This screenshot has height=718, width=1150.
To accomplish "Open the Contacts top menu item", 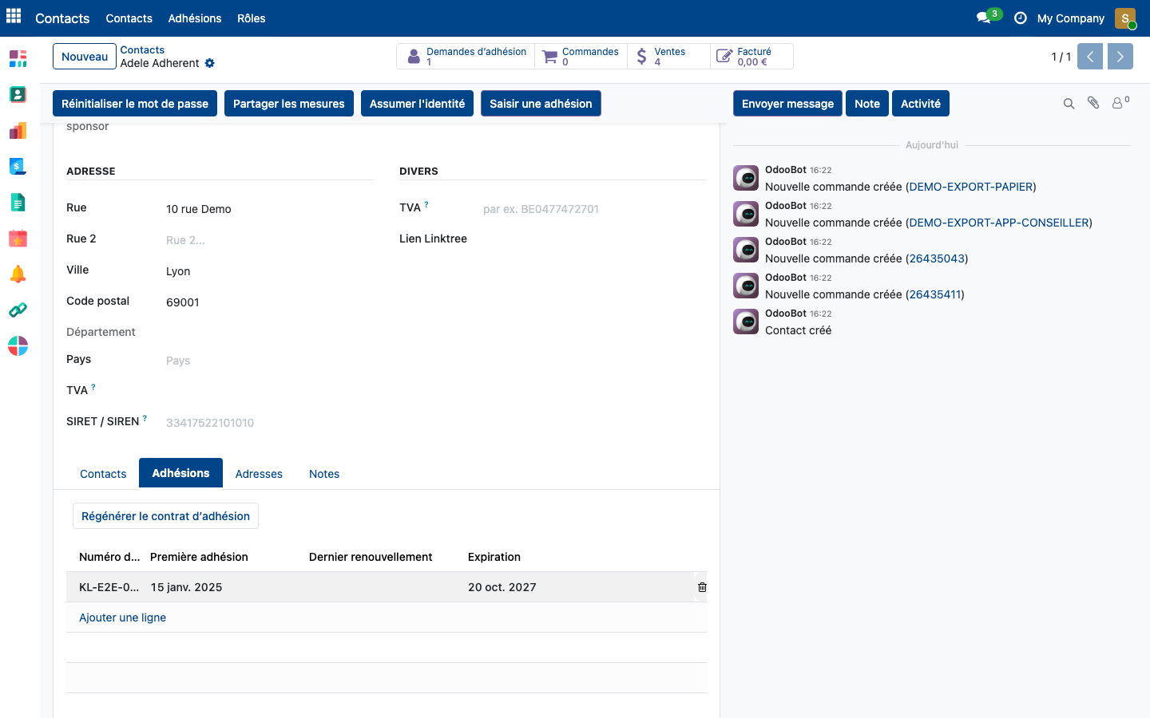I will coord(129,18).
